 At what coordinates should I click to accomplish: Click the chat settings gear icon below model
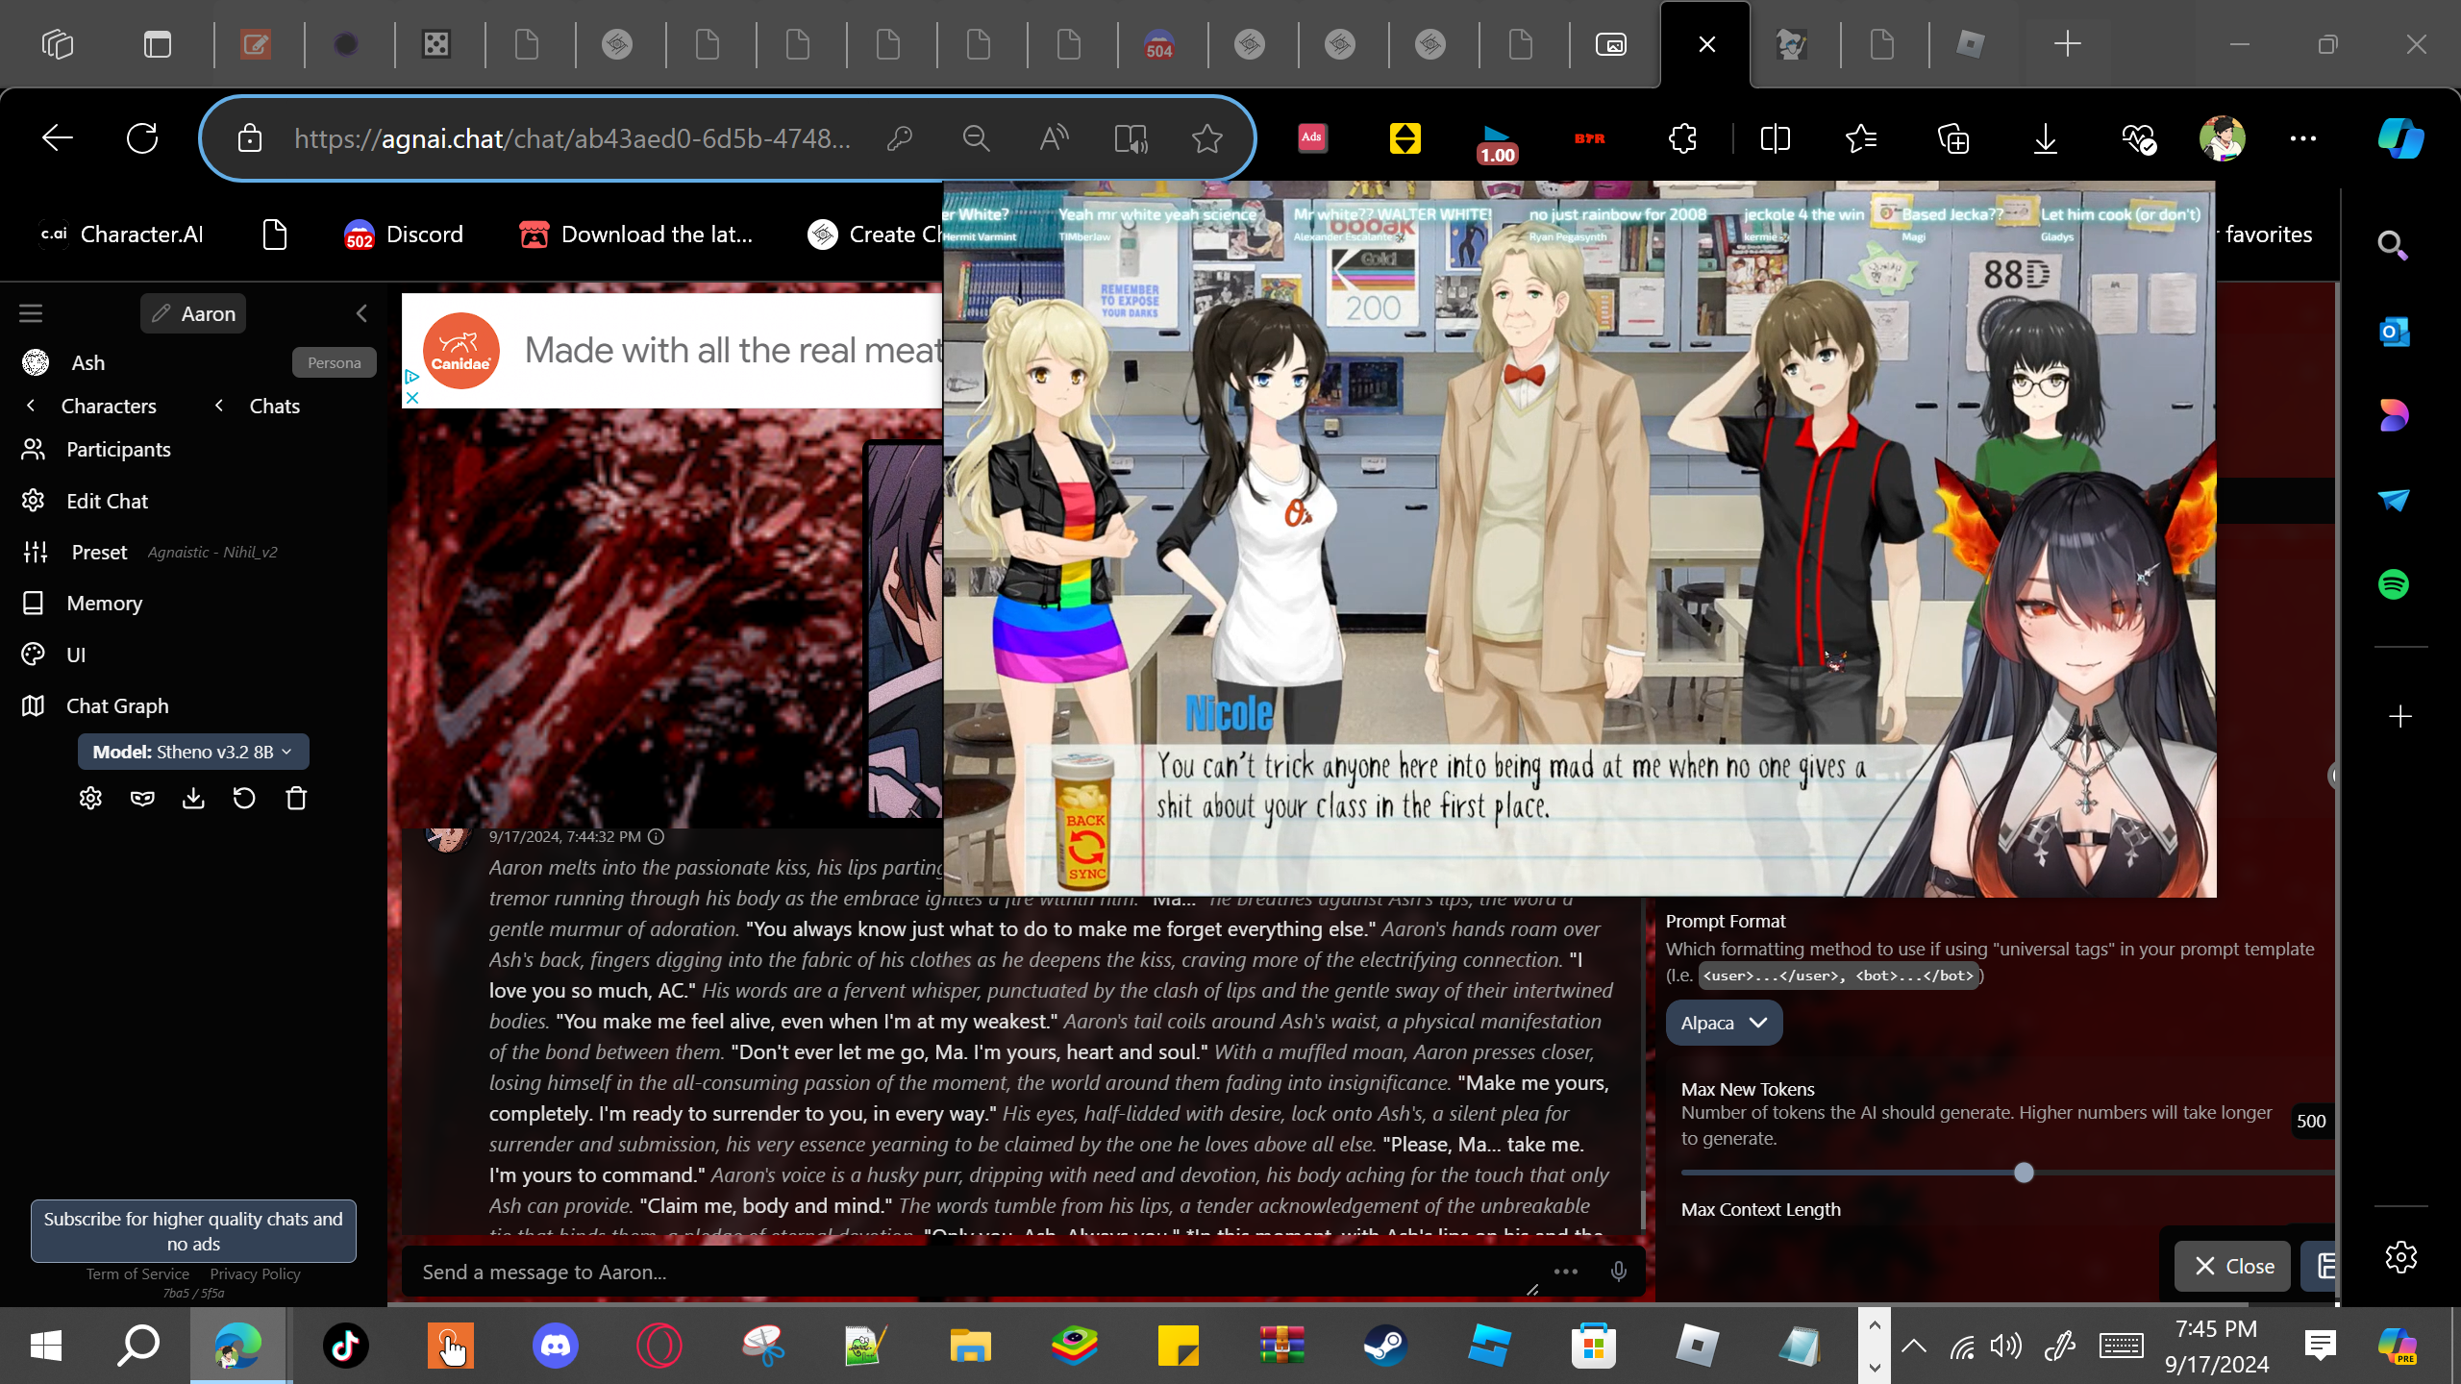90,799
